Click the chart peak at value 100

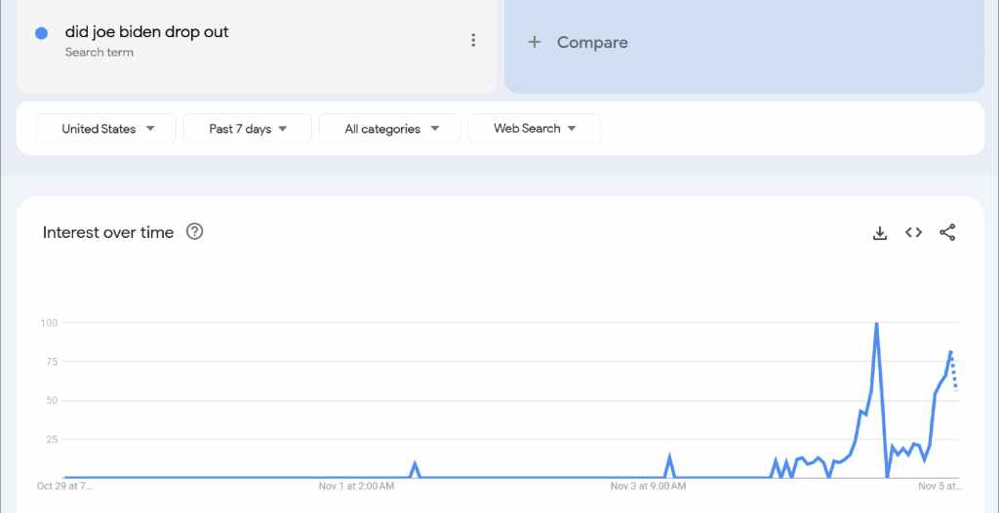coord(877,324)
